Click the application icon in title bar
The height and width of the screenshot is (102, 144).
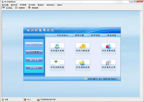tap(2, 2)
